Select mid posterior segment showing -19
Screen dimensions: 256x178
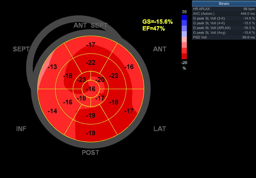point(91,116)
